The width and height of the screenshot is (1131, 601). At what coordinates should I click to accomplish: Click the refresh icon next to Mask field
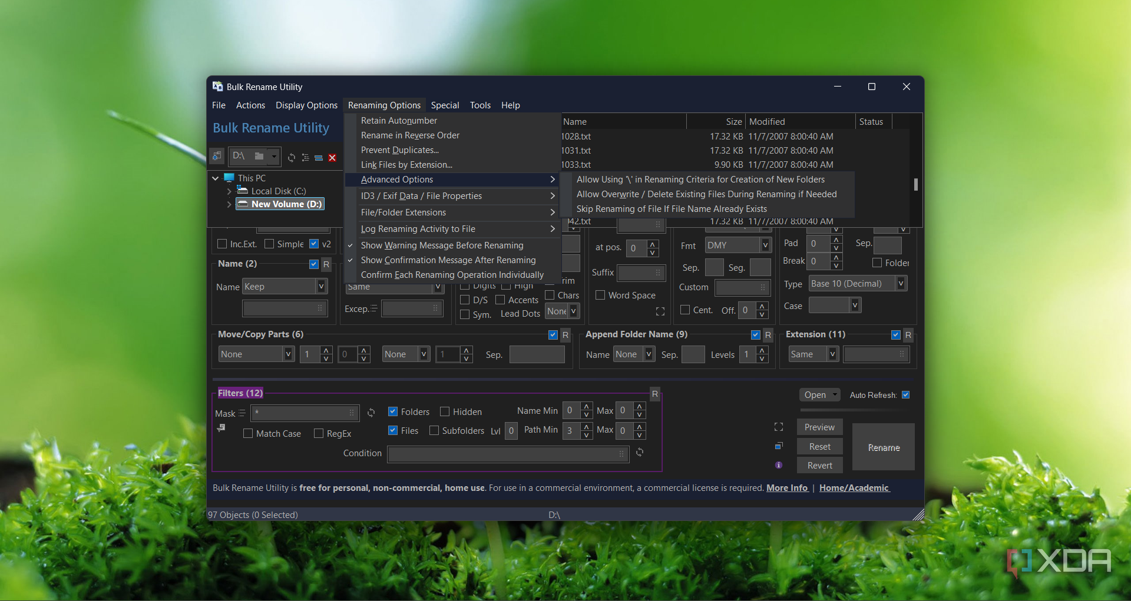click(371, 413)
